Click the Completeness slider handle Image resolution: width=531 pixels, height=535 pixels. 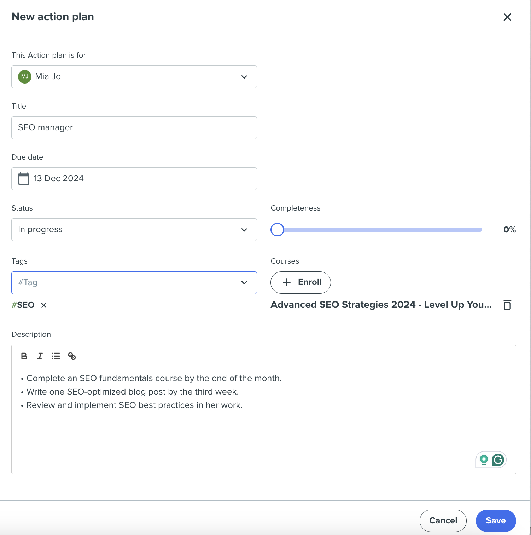tap(277, 230)
